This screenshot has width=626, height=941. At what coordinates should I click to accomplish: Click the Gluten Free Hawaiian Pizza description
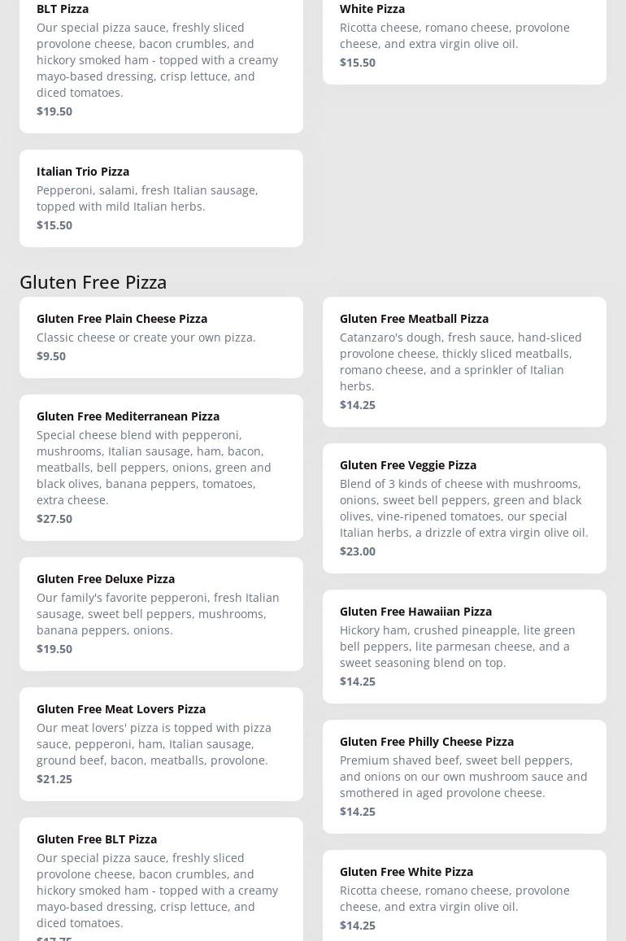[x=458, y=647]
